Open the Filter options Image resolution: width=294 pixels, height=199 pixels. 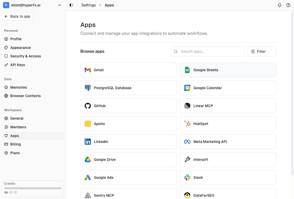coord(262,51)
